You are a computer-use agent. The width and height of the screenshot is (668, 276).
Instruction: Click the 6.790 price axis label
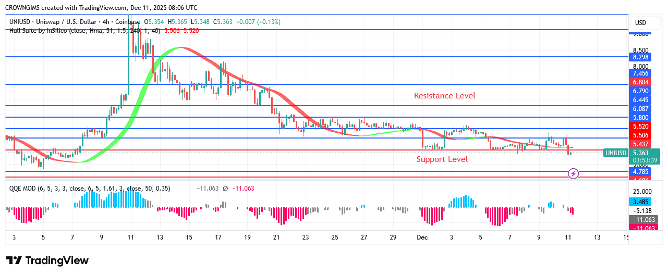(x=640, y=91)
